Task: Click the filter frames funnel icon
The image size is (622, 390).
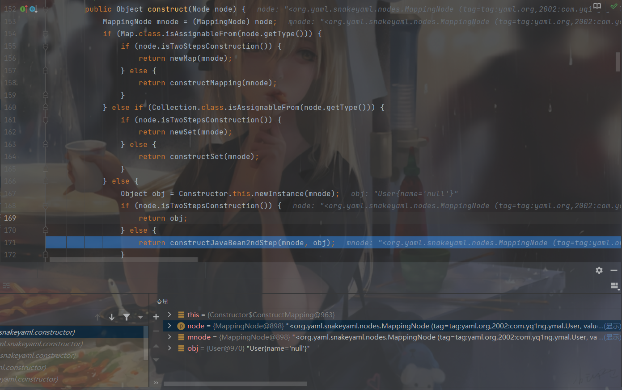Action: coord(127,317)
